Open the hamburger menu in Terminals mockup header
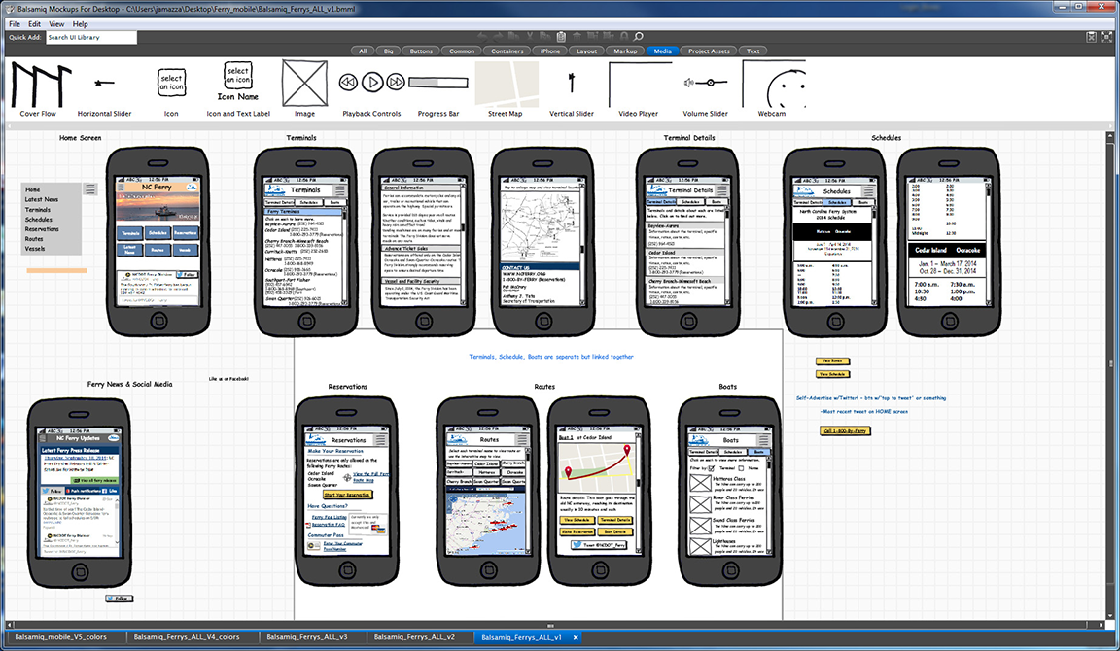1120x651 pixels. [x=341, y=190]
